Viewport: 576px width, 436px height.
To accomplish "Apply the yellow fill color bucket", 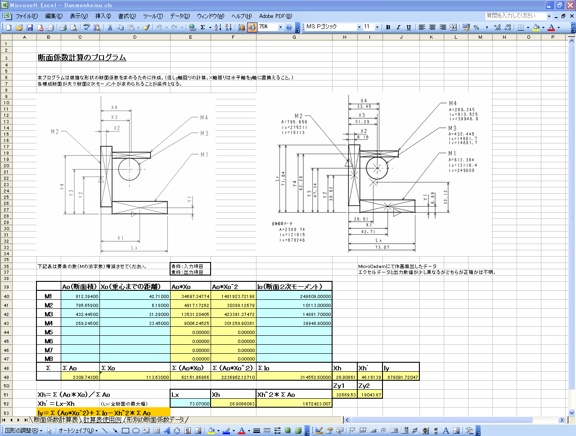I will point(536,27).
